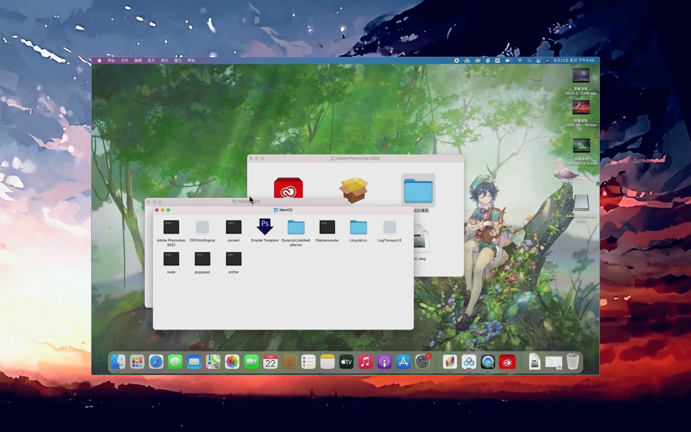The height and width of the screenshot is (432, 691).
Task: Open Finder from the Dock
Action: [x=118, y=362]
